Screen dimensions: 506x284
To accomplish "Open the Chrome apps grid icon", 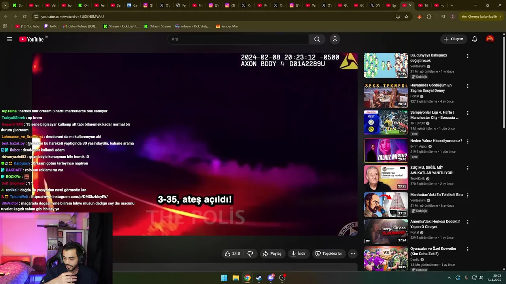I will coord(5,26).
